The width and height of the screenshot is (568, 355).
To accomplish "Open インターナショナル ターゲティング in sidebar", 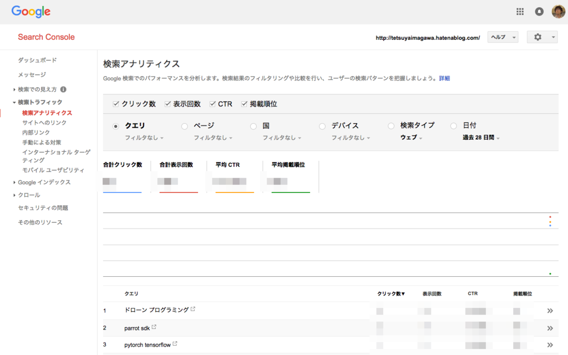I will pyautogui.click(x=56, y=156).
